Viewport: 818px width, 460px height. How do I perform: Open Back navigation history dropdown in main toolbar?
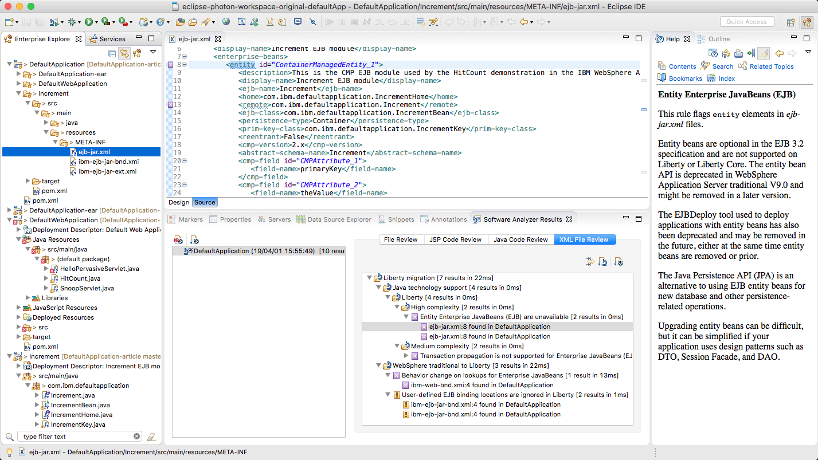(532, 23)
